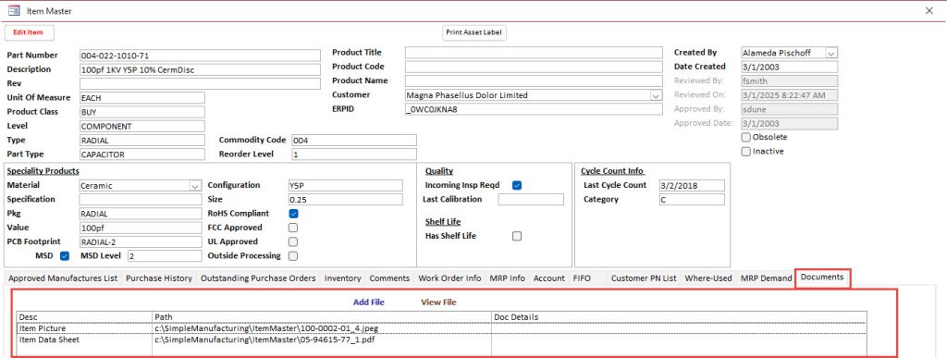Click the Approved By field sdune
This screenshot has width=947, height=358.
click(x=790, y=109)
